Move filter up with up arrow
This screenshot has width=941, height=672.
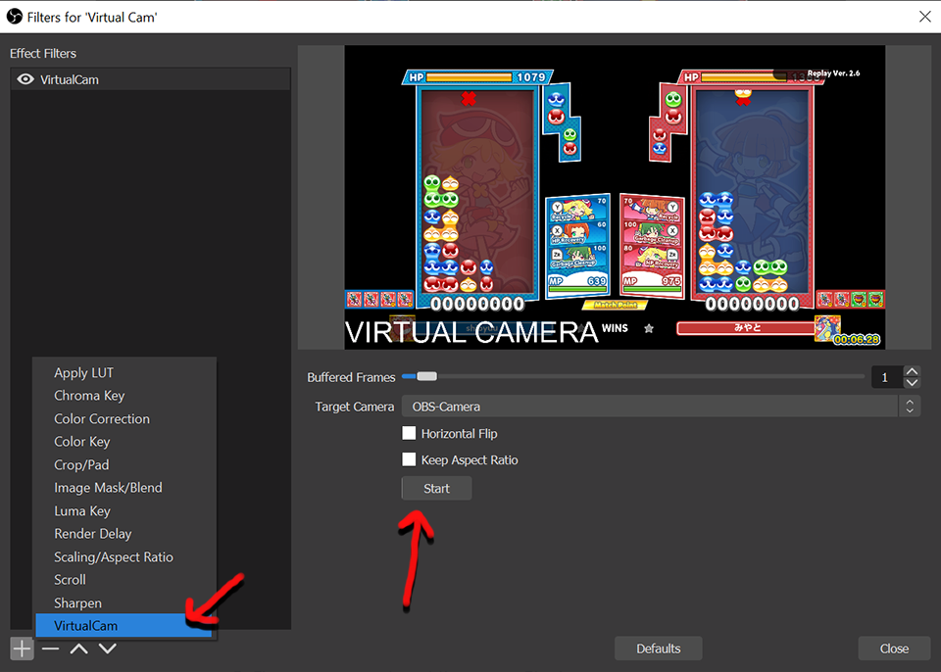[x=79, y=648]
